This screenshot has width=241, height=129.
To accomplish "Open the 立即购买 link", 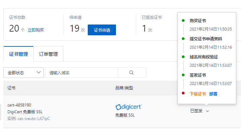I will click(36, 30).
